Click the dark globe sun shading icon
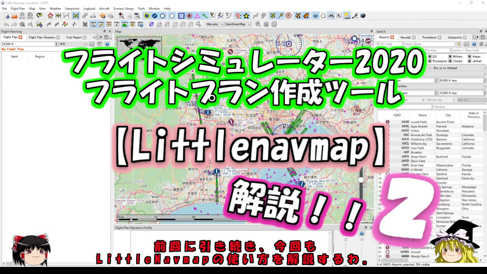This screenshot has width=487, height=274. tap(363, 16)
